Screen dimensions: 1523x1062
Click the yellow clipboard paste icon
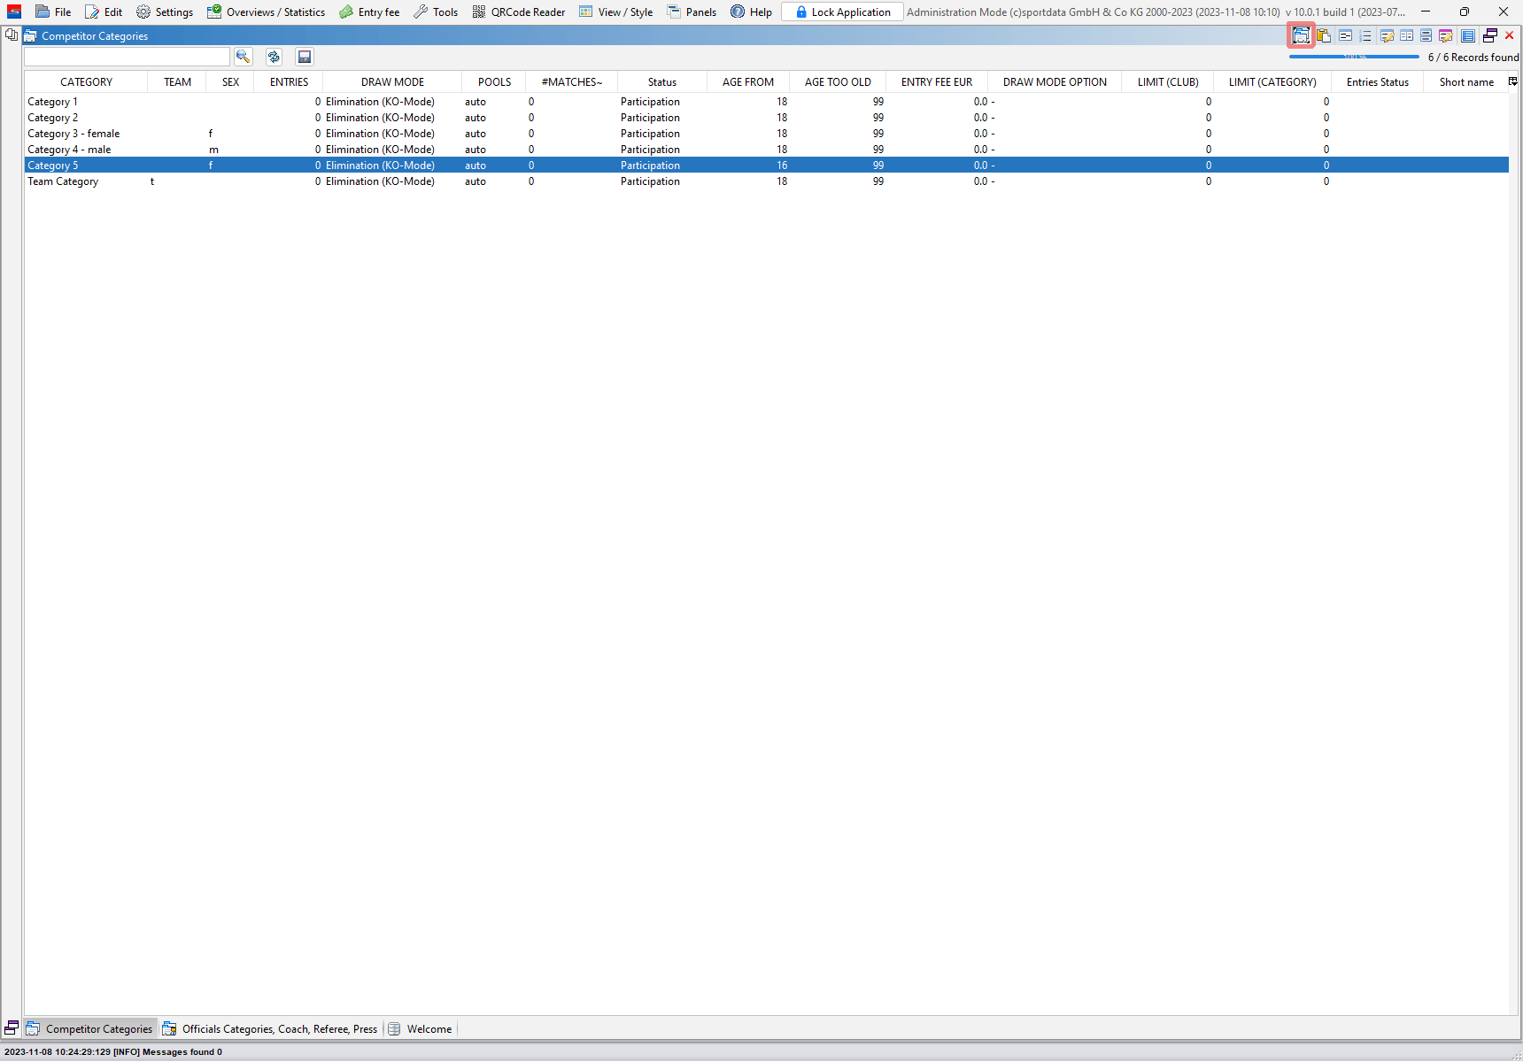[1324, 35]
